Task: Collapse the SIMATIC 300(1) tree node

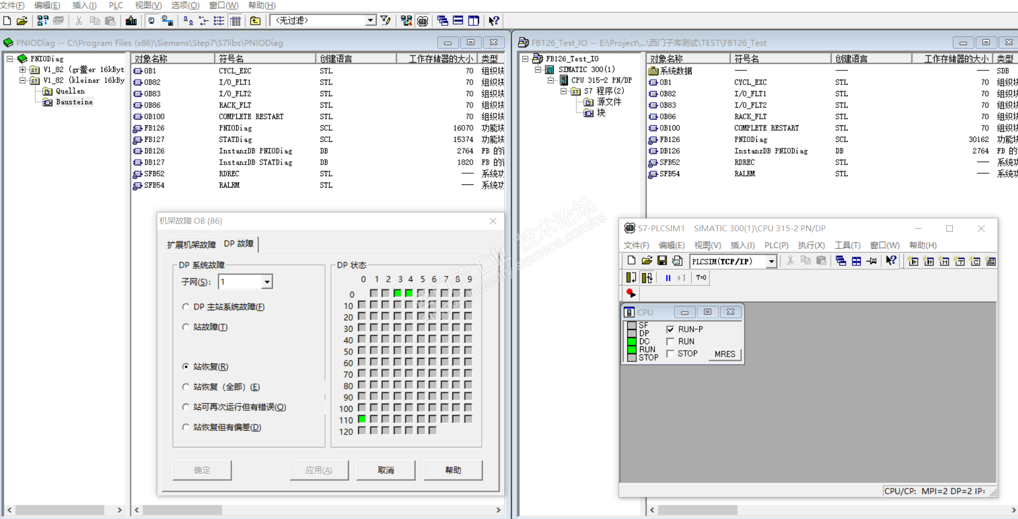Action: 538,69
